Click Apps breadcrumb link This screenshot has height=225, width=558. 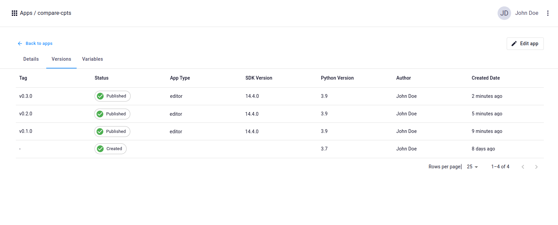(26, 13)
